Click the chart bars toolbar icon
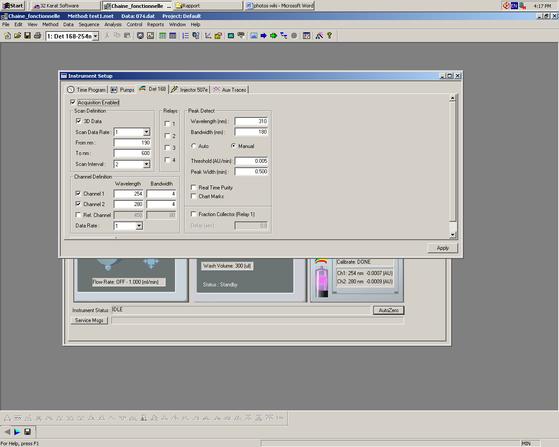559x447 pixels. (254, 36)
